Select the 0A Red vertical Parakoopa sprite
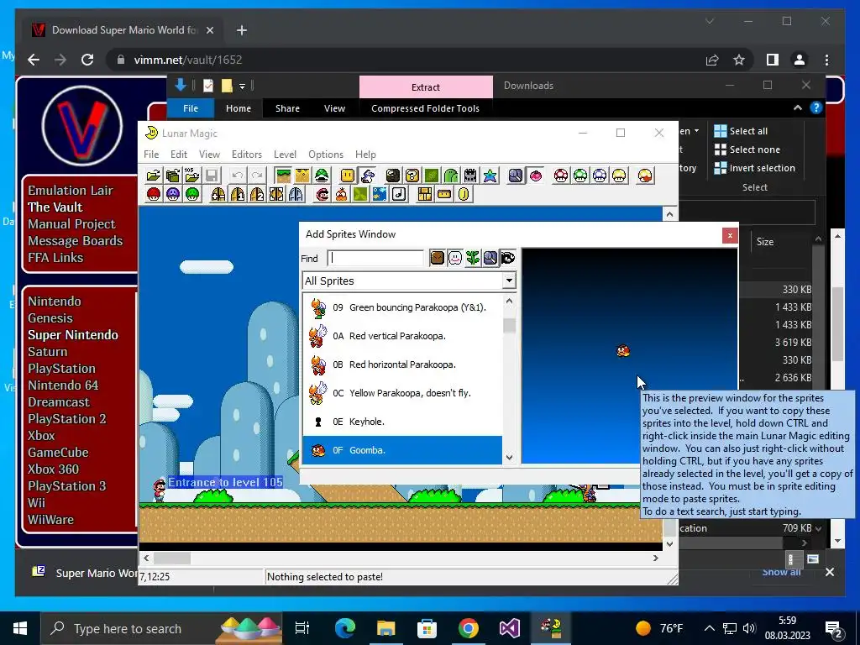The image size is (860, 645). pos(402,336)
